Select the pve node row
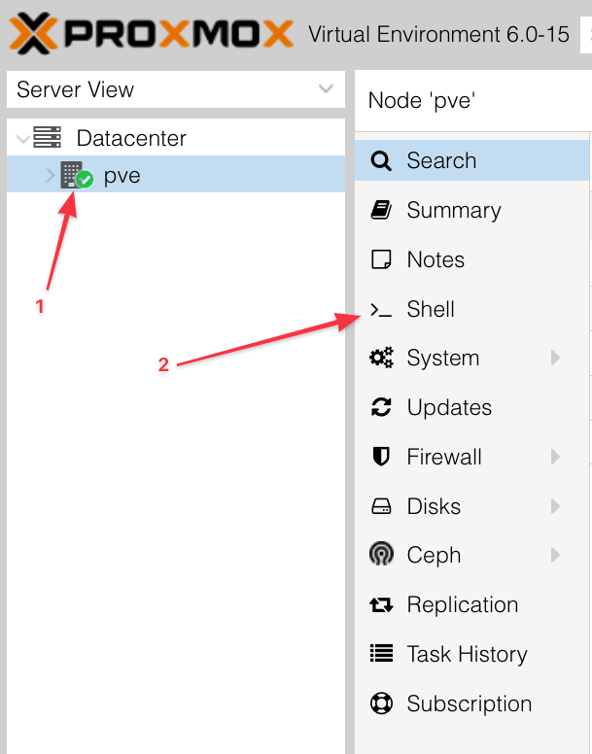 click(176, 174)
